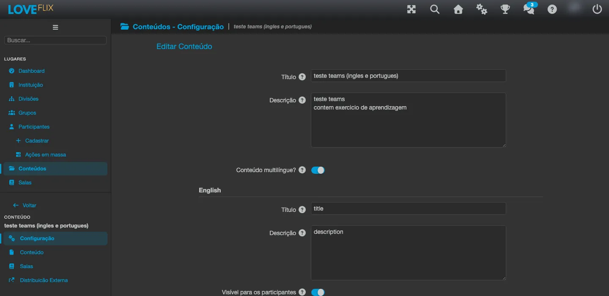Click the breadcrumb subtitle teste teams (ingles e portugues)
609x296 pixels.
(x=273, y=27)
